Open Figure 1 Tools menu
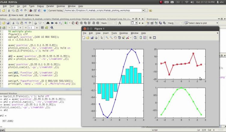Screen dimensions: 226x132 pyautogui.click(x=114, y=33)
